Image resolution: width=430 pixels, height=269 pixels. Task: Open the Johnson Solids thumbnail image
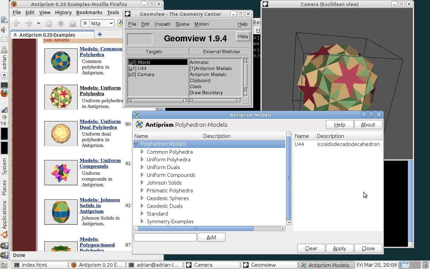click(x=61, y=212)
